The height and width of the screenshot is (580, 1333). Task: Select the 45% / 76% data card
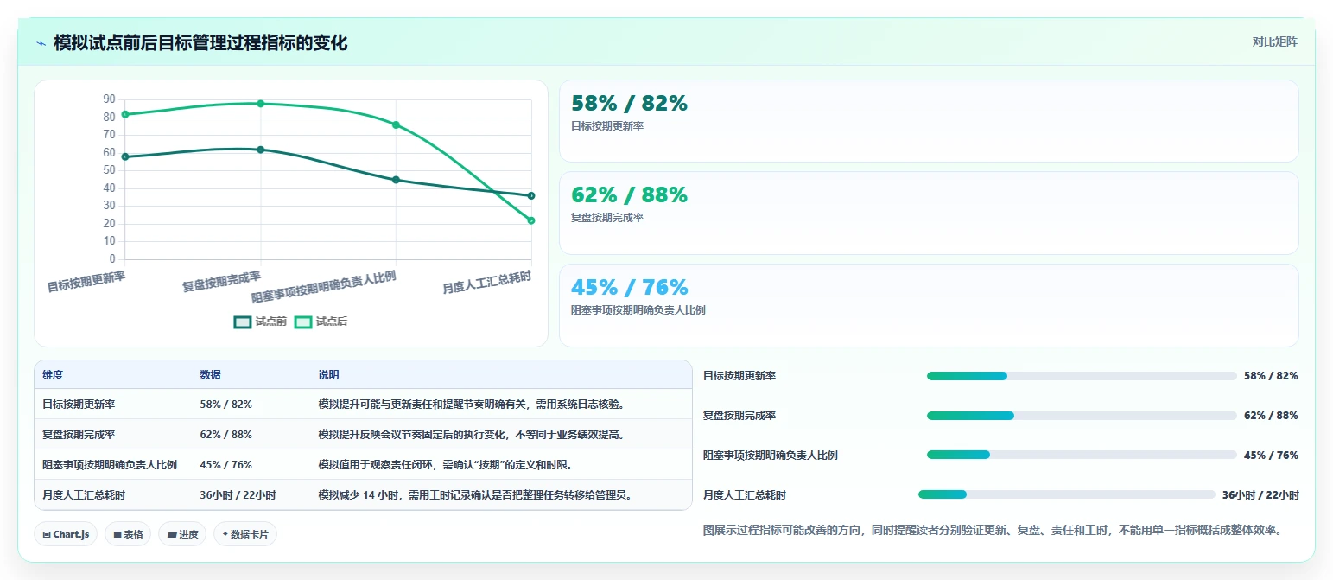[929, 305]
